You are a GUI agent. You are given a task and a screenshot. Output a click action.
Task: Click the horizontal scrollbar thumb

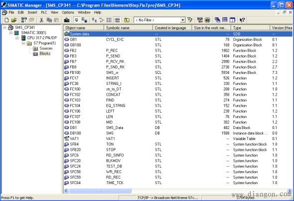[100, 191]
